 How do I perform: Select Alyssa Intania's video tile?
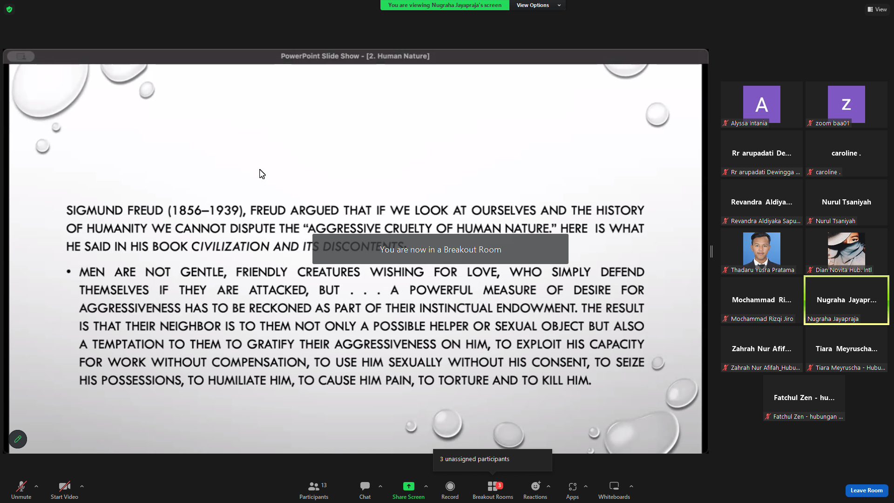pyautogui.click(x=762, y=104)
